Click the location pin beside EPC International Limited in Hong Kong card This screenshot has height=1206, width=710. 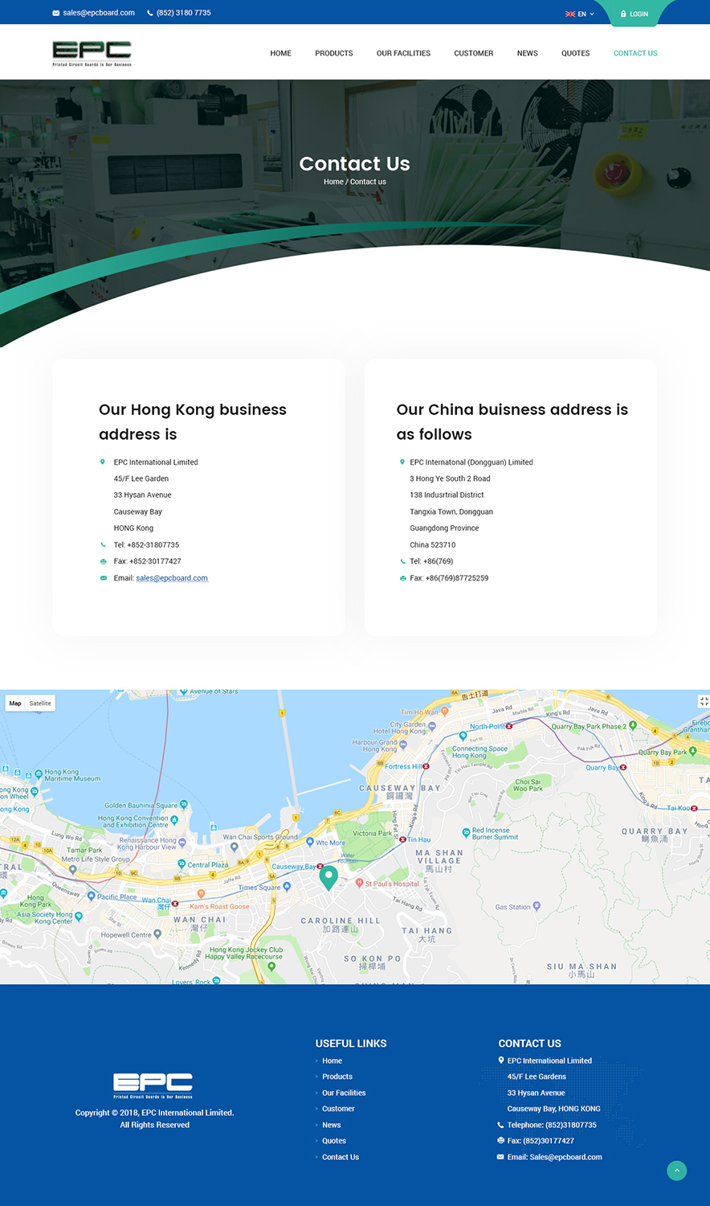[x=102, y=462]
